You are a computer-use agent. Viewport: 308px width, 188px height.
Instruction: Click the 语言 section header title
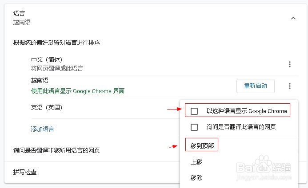[19, 13]
